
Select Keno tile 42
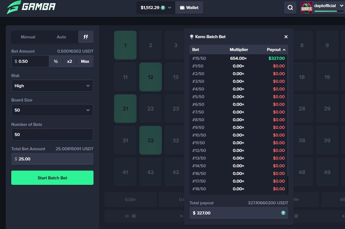click(151, 172)
